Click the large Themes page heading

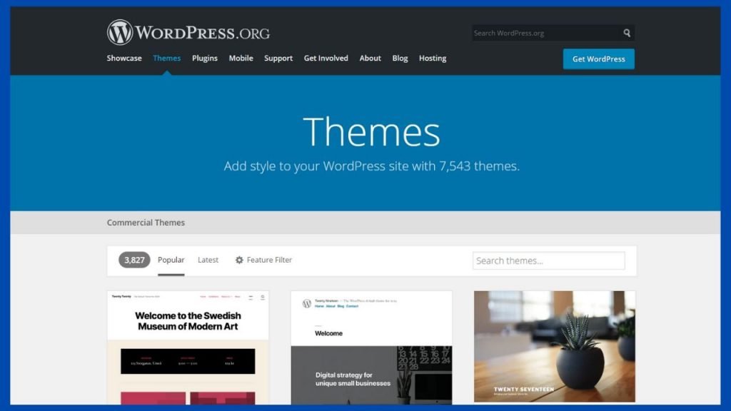[x=371, y=132]
